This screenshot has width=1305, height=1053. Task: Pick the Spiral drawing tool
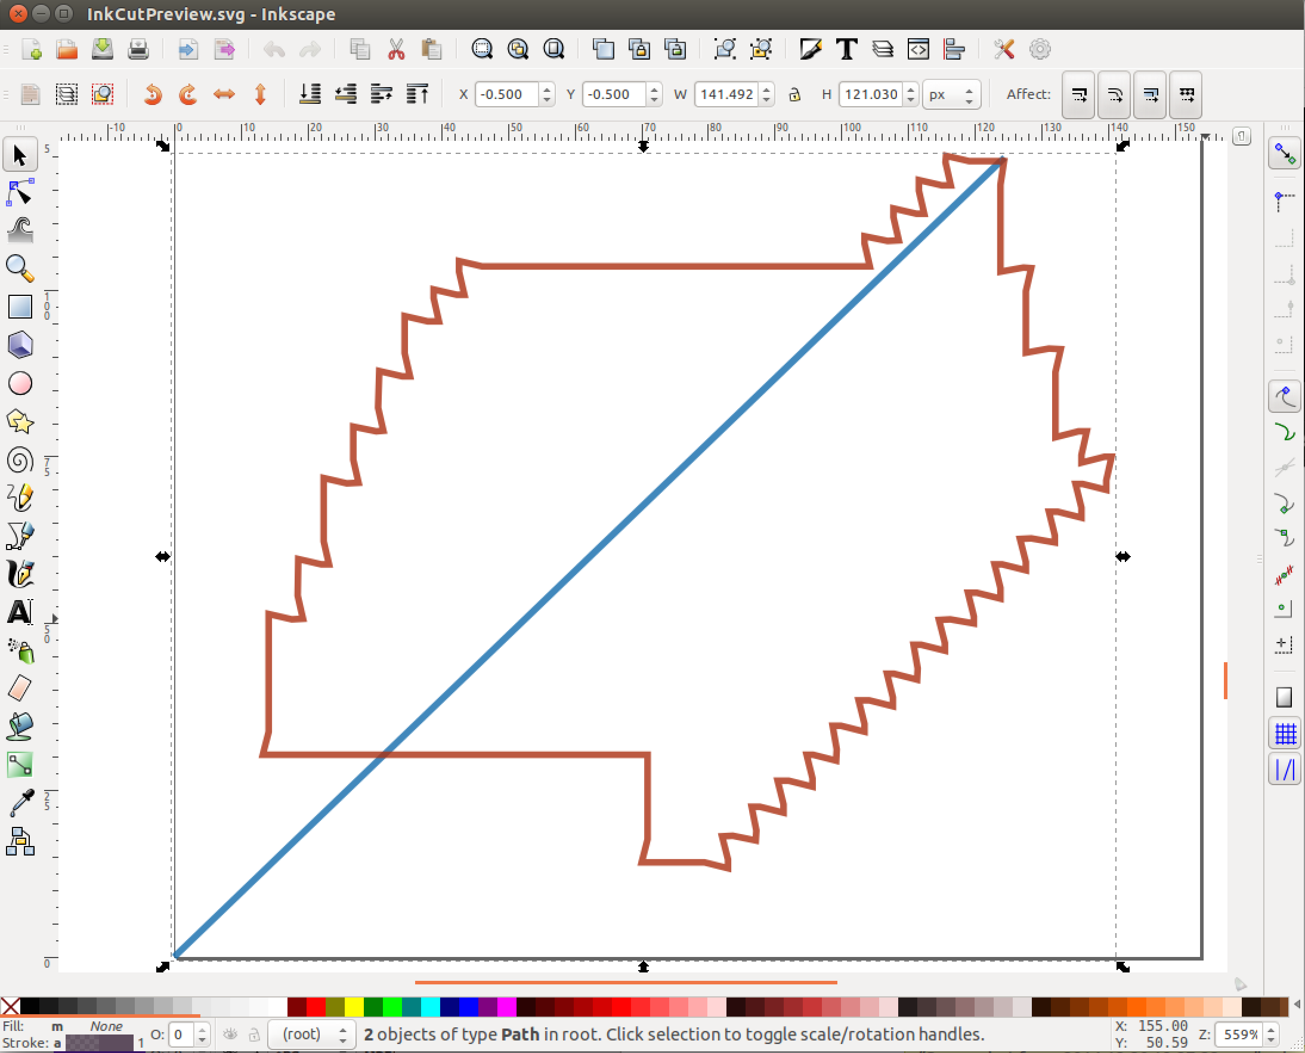click(x=20, y=460)
